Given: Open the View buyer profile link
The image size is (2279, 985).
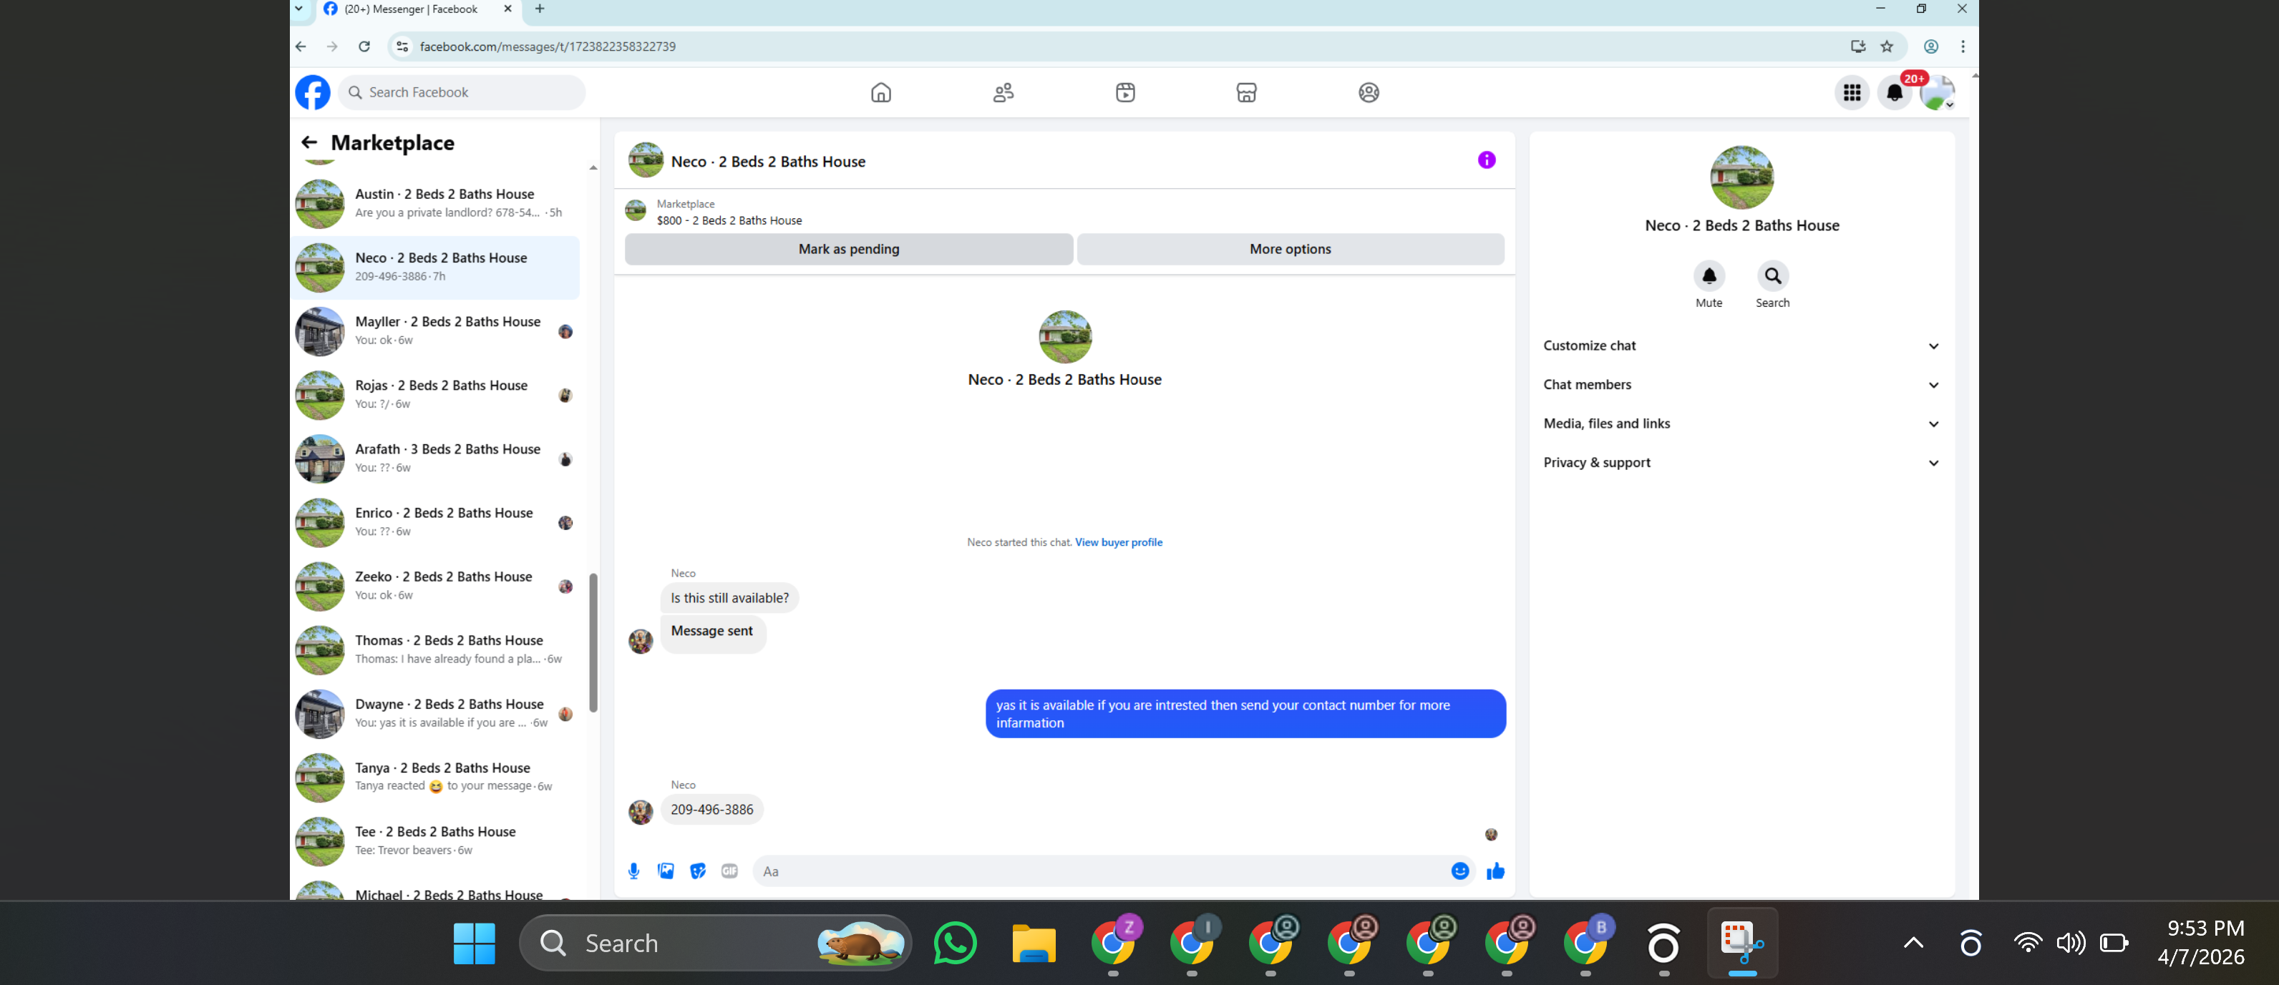Looking at the screenshot, I should (1118, 542).
